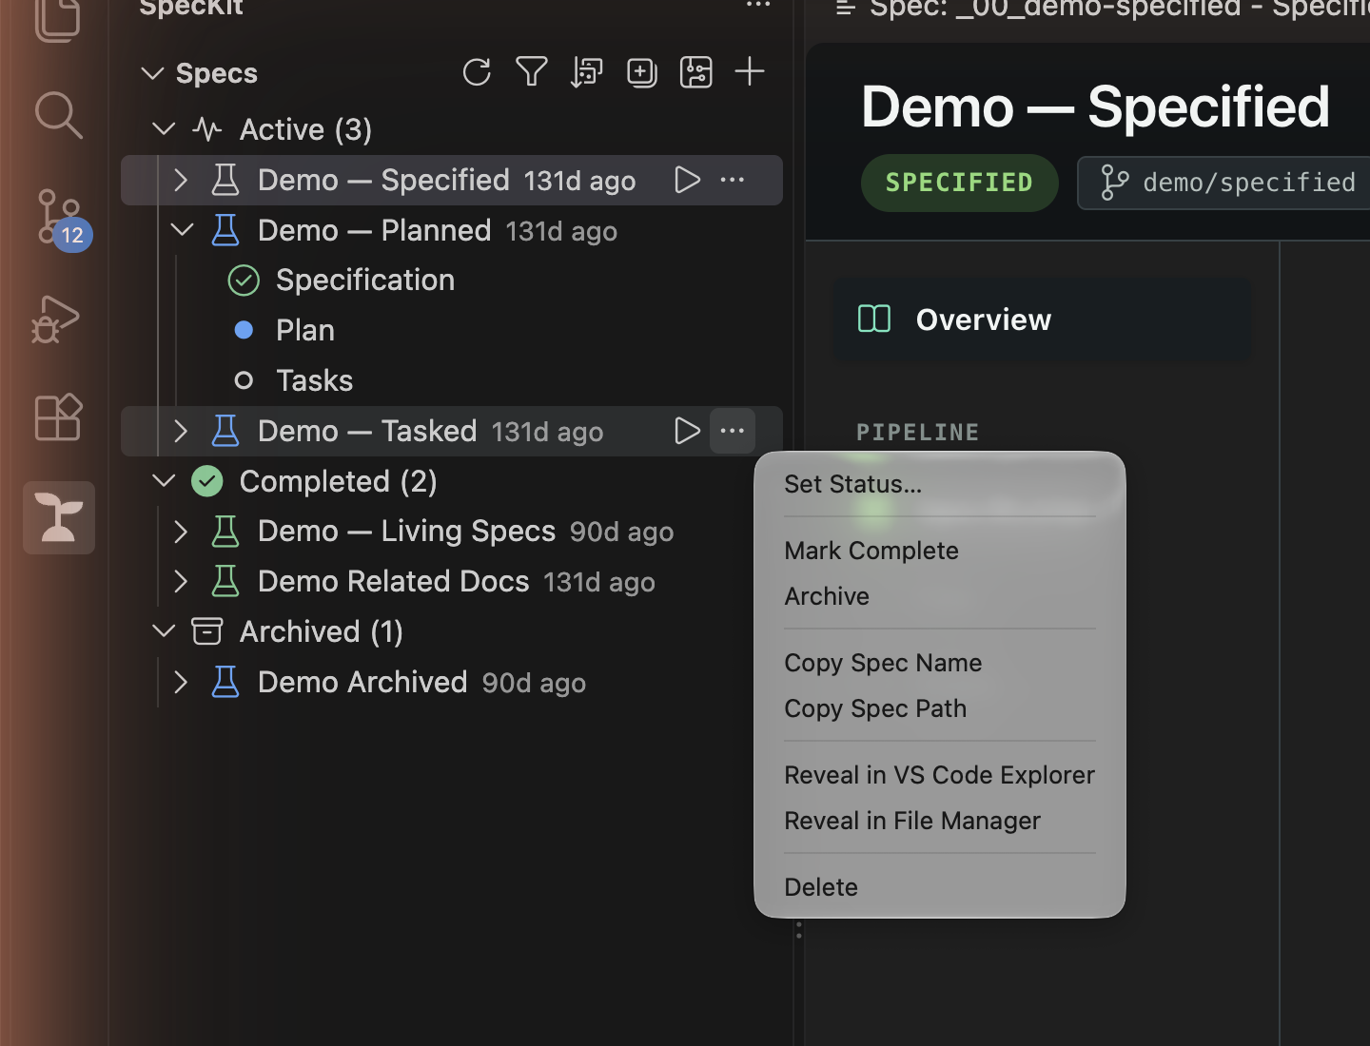This screenshot has width=1370, height=1046.
Task: Open the Explorer files icon
Action: 58,18
